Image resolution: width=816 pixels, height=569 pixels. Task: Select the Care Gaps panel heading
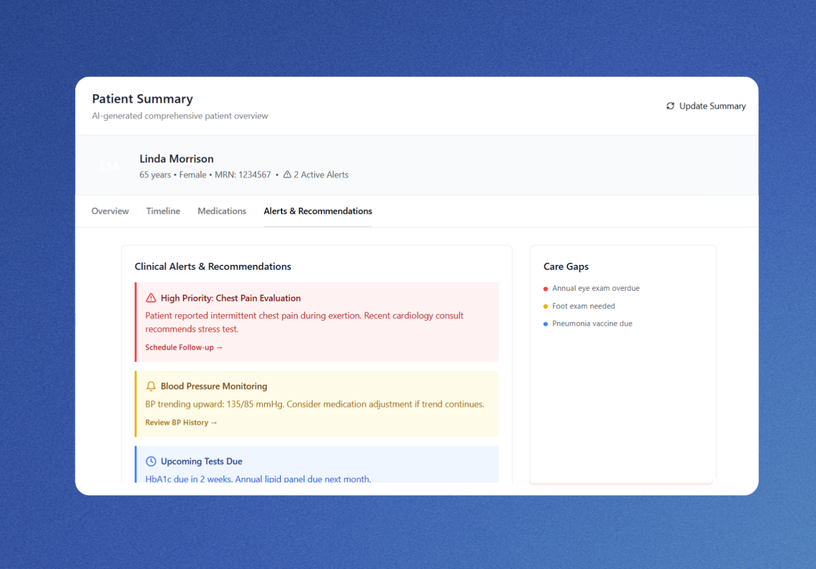click(x=566, y=266)
